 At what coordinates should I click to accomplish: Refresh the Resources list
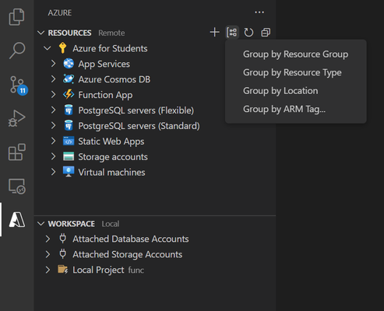point(248,33)
